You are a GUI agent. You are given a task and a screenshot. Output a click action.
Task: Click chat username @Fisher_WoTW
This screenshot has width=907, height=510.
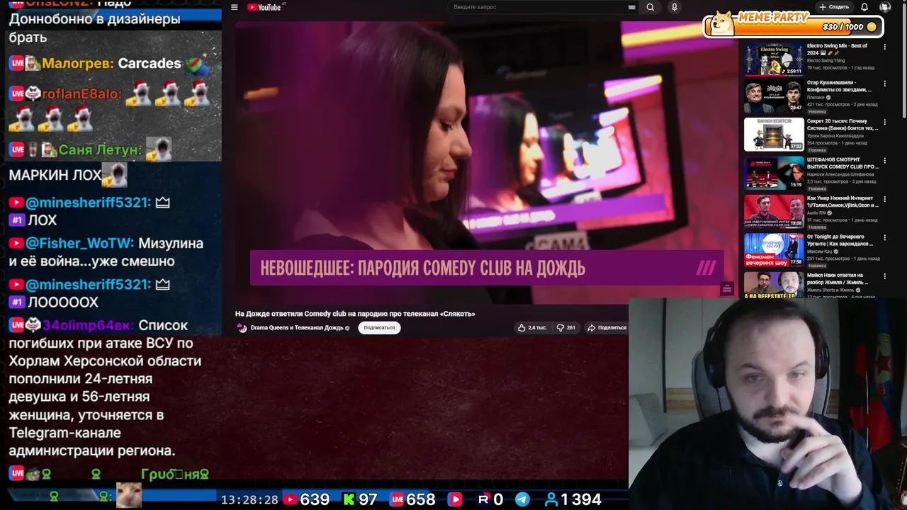point(79,243)
